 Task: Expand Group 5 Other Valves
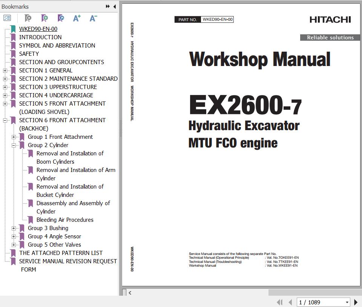[14, 245]
